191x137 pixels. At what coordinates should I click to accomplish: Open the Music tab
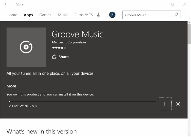63,15
